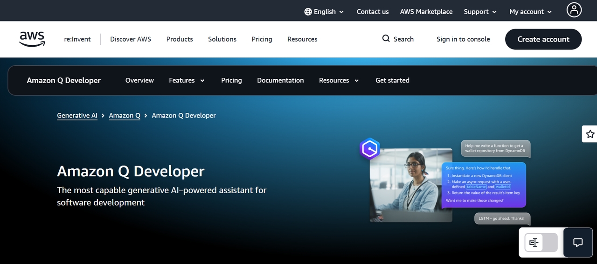Click the 'Amazon Q Developer' breadcrumb text
The width and height of the screenshot is (597, 264).
pos(184,115)
